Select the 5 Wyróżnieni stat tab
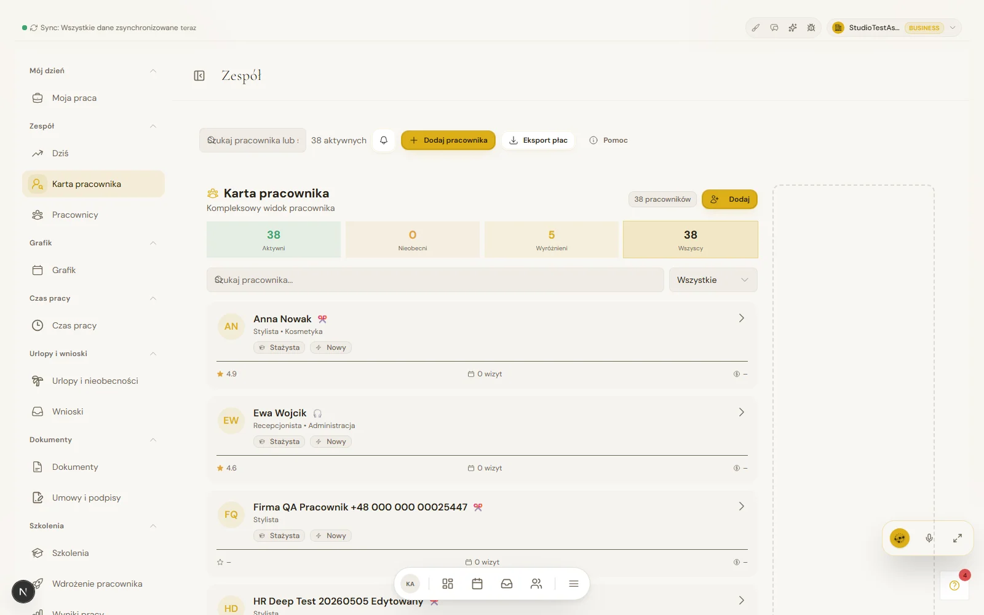The image size is (984, 615). 552,239
